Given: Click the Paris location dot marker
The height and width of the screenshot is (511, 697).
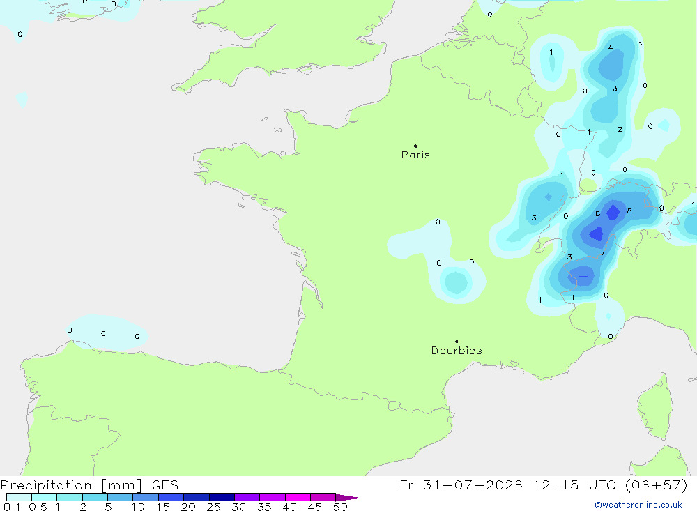Looking at the screenshot, I should (415, 146).
